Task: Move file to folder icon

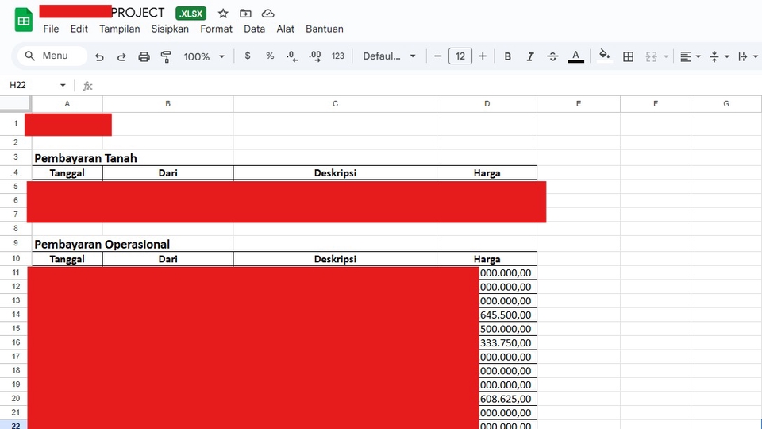Action: pos(245,14)
